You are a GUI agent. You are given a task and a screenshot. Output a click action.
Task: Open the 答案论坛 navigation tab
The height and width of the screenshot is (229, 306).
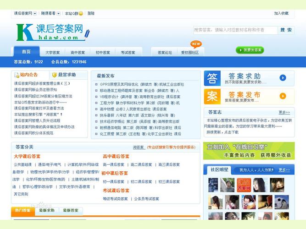pos(165,53)
